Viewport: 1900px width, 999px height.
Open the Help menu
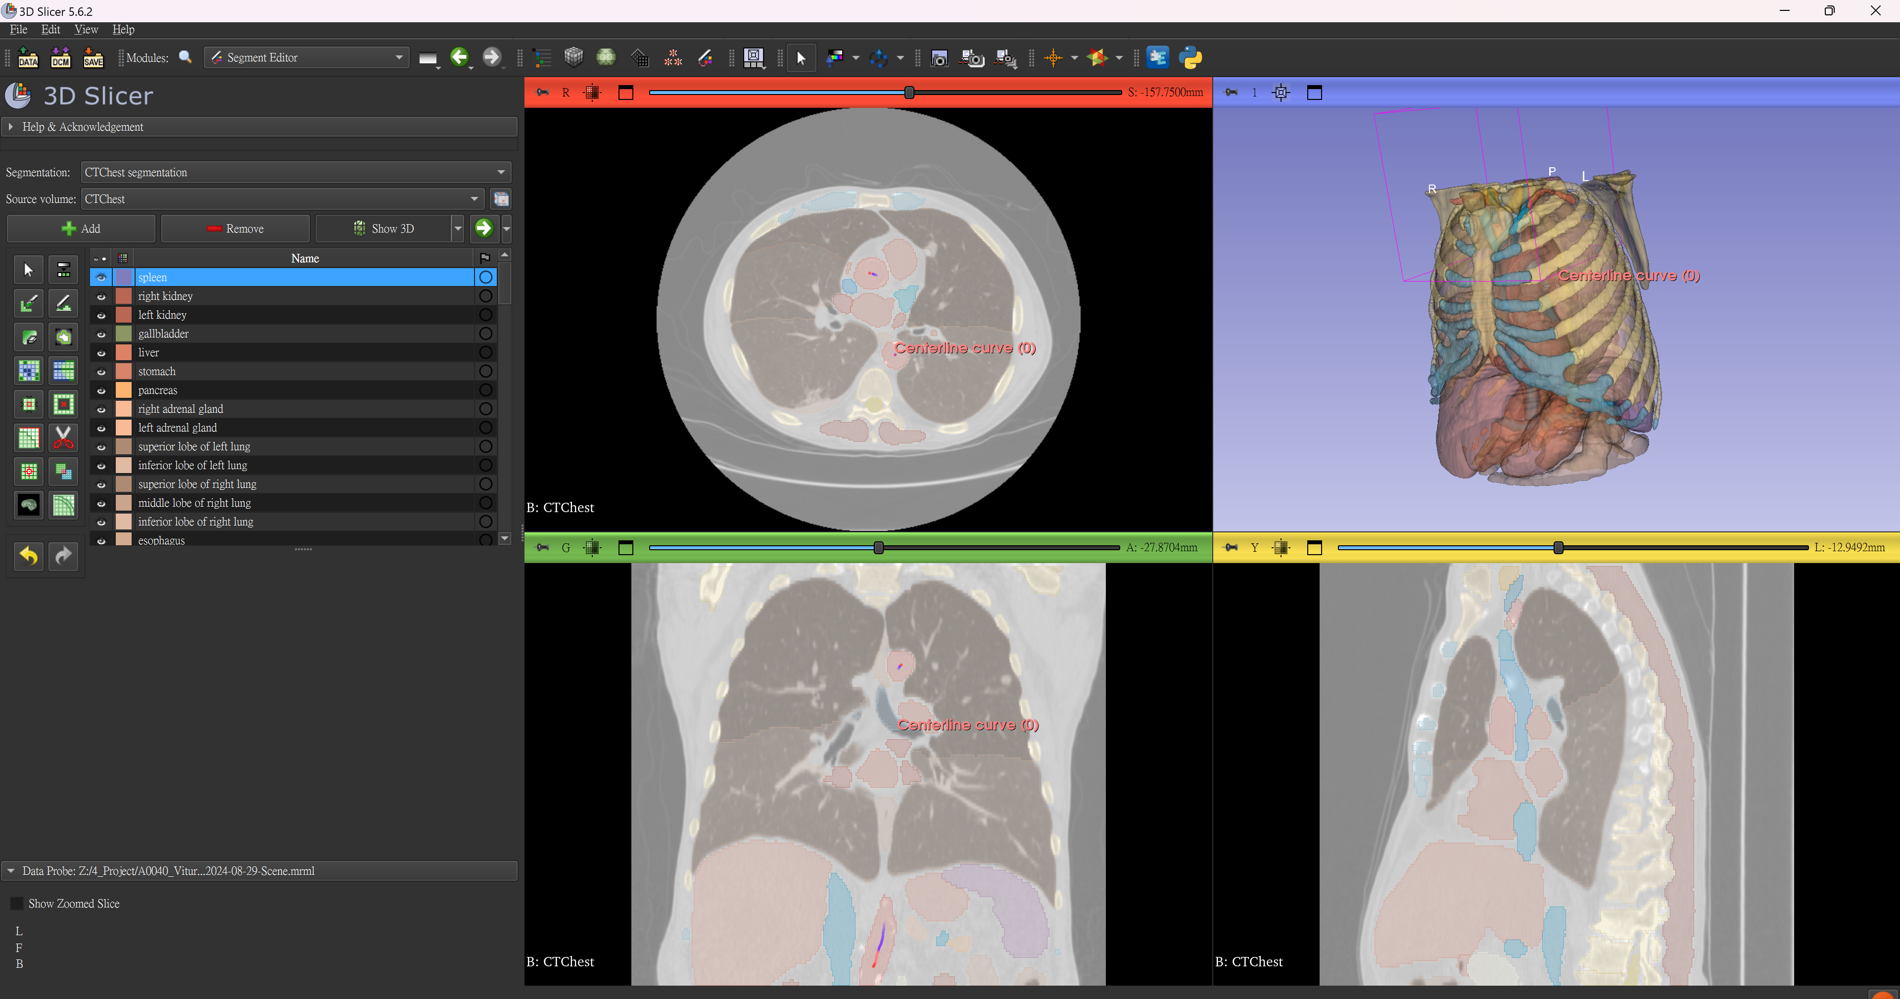pos(123,30)
